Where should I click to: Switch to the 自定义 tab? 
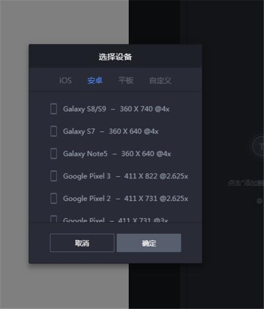pos(160,80)
